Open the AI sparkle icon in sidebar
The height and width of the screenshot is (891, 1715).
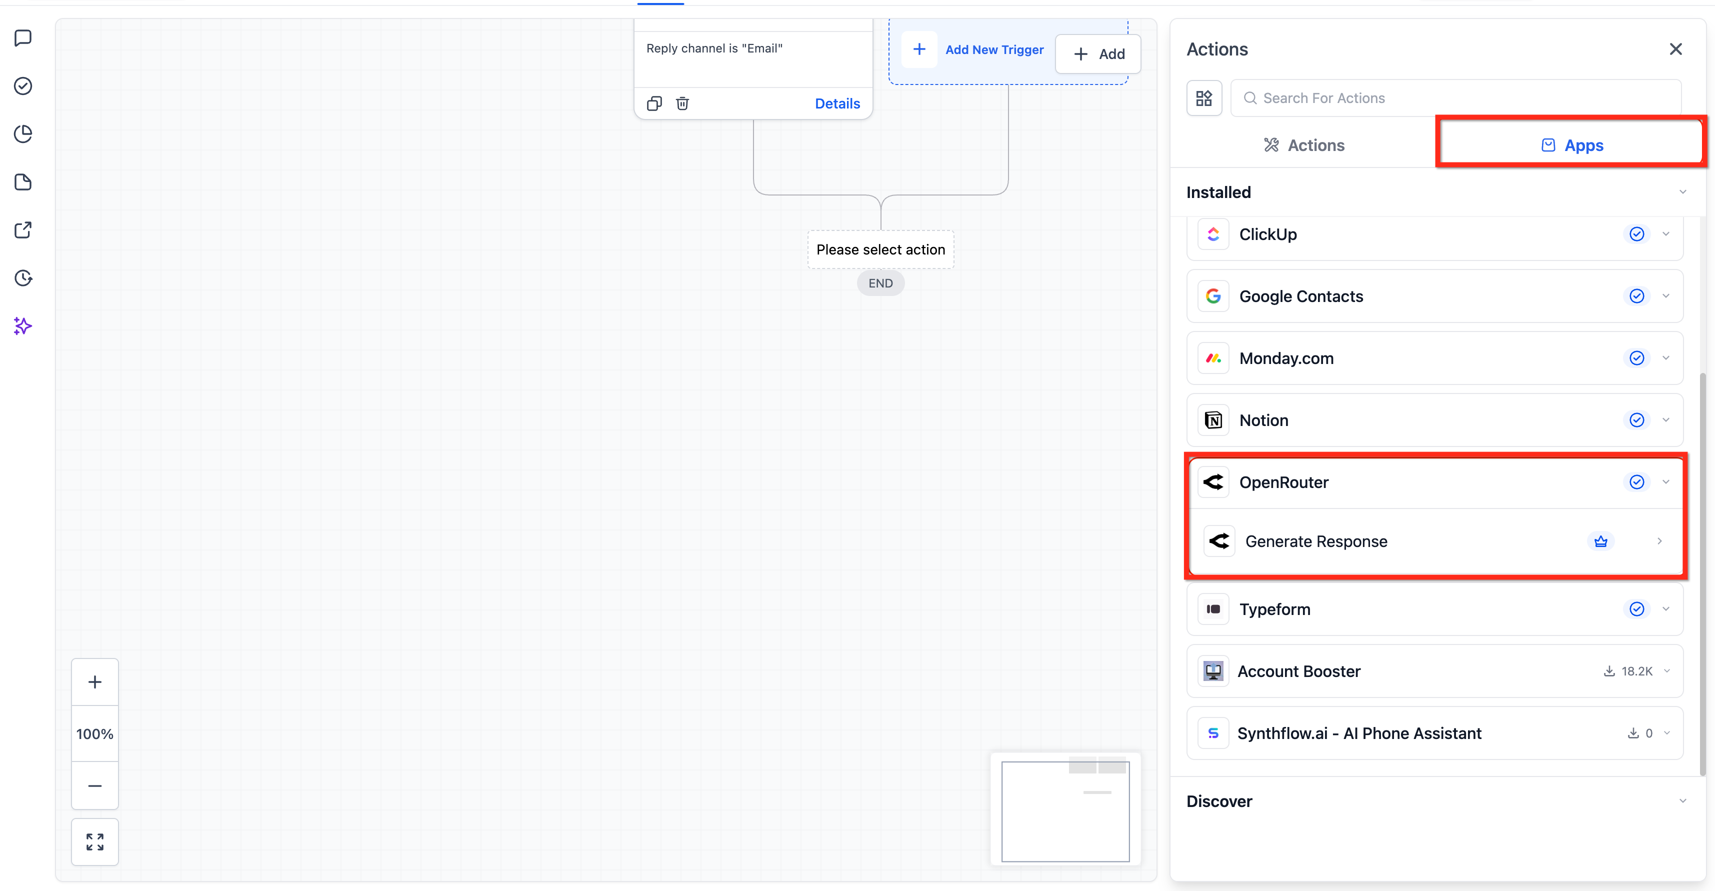tap(23, 325)
